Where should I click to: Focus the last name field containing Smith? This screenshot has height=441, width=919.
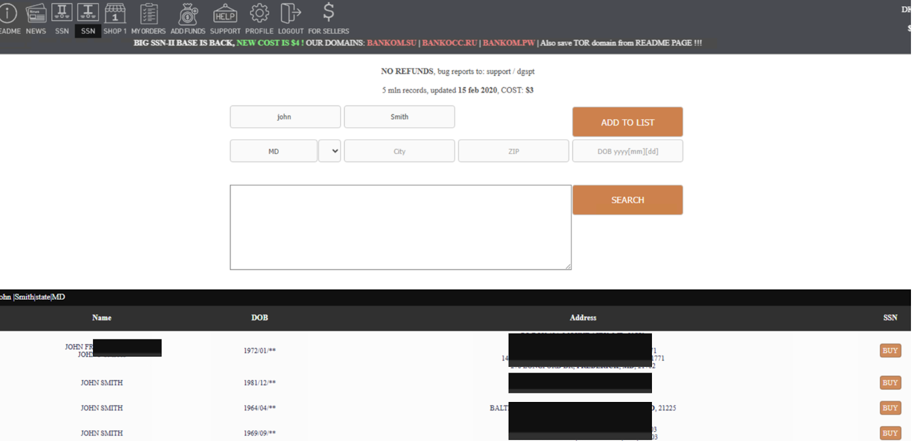399,117
